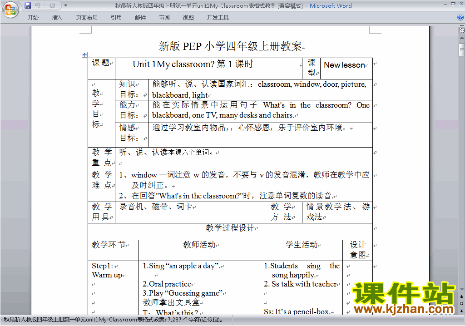The image size is (465, 326).
Task: Click the line starting '1、window 一词注意'
Action: 244,175
